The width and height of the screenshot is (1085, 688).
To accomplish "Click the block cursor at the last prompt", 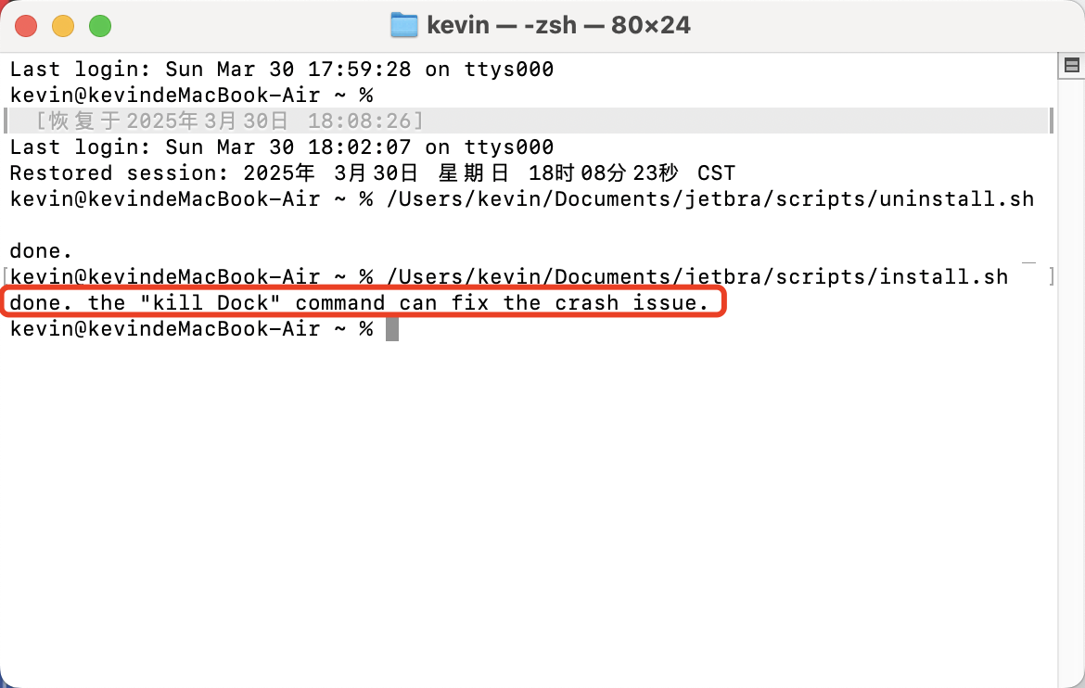I will 392,329.
